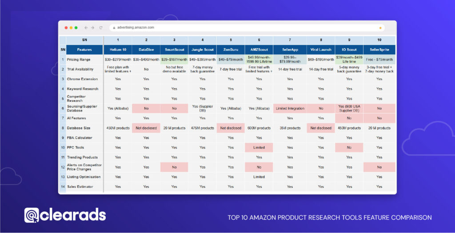Click the $69–$199/month Viral Launch price cell
Image resolution: width=455 pixels, height=233 pixels.
[x=321, y=60]
